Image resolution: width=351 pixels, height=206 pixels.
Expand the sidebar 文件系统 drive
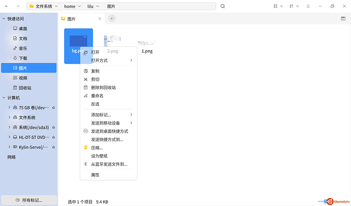(x=9, y=117)
